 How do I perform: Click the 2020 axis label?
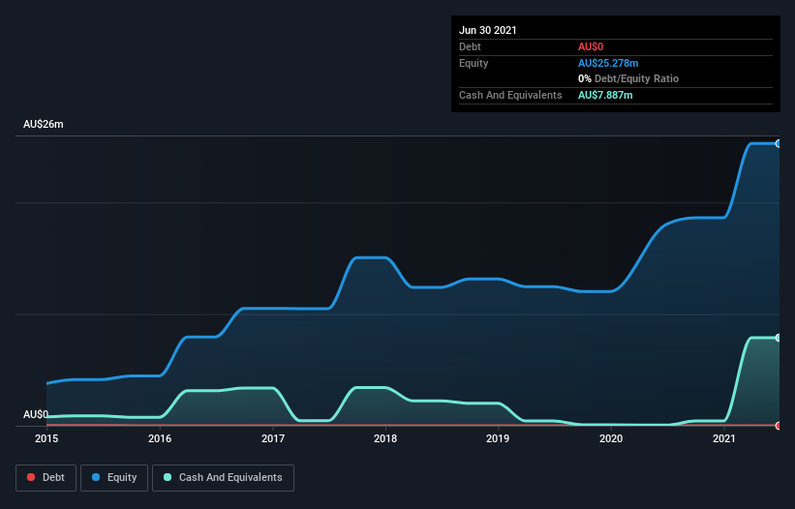pos(611,438)
